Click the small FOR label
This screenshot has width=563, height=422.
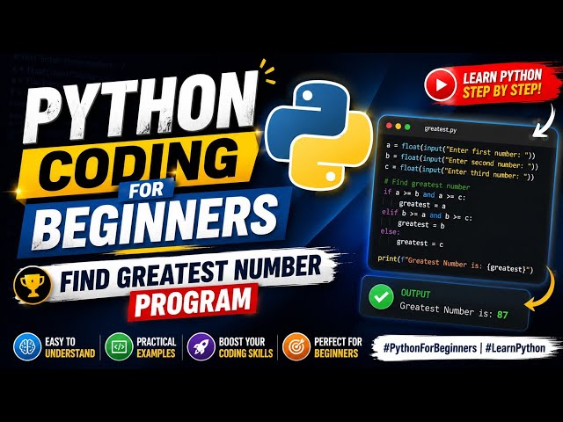(147, 188)
